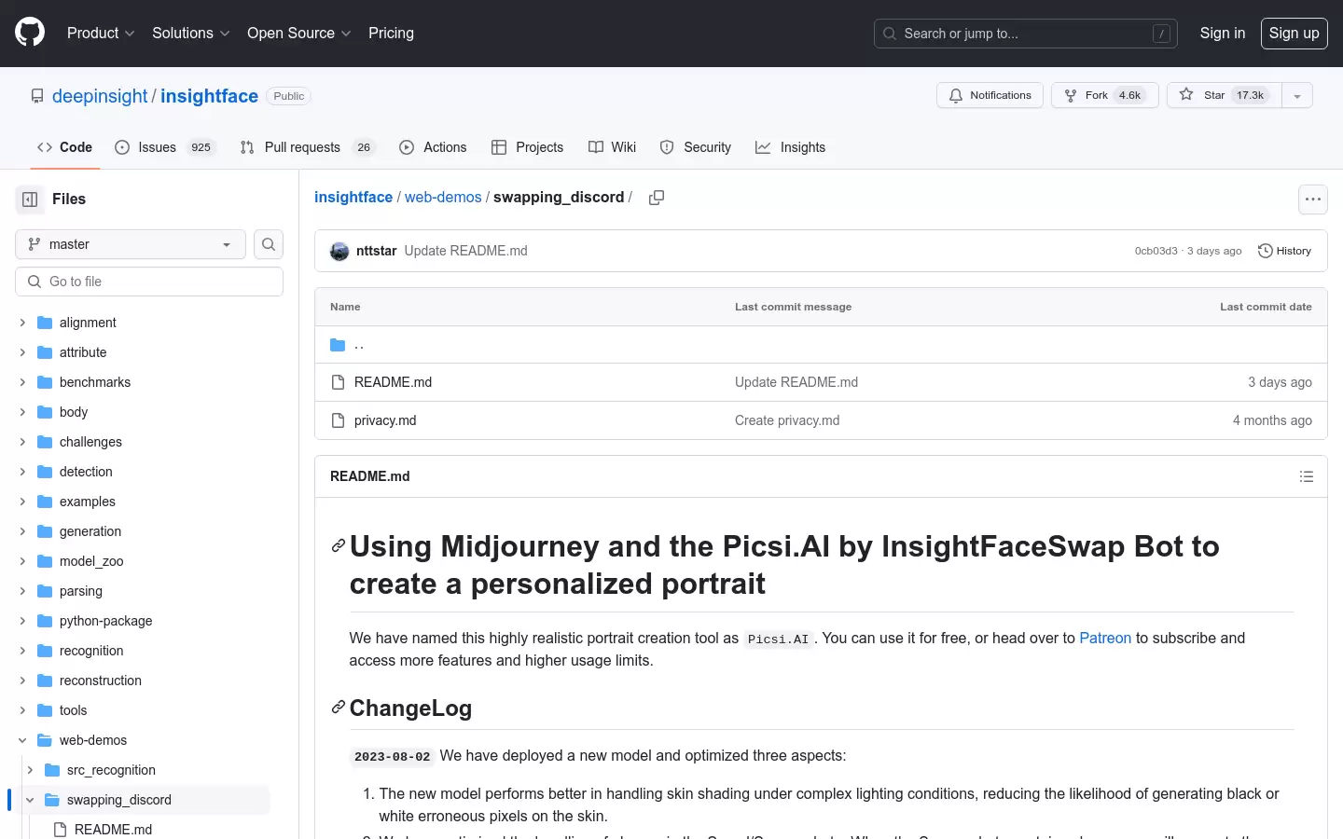
Task: Select model_zoo folder in tree
Action: 91,561
